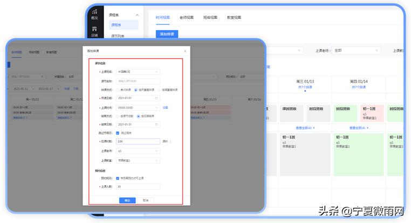Open 共7个排课 link under 周三 01/13
The height and width of the screenshot is (223, 411).
coord(305,87)
